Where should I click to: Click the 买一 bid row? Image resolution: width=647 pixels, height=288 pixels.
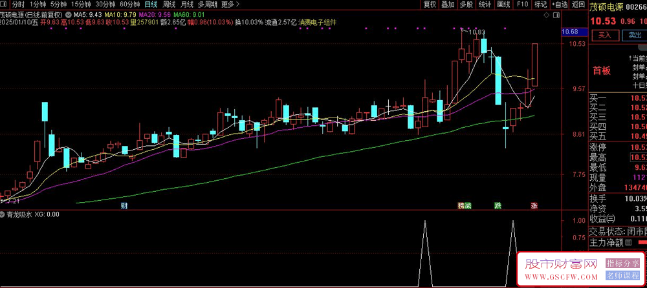[618, 98]
